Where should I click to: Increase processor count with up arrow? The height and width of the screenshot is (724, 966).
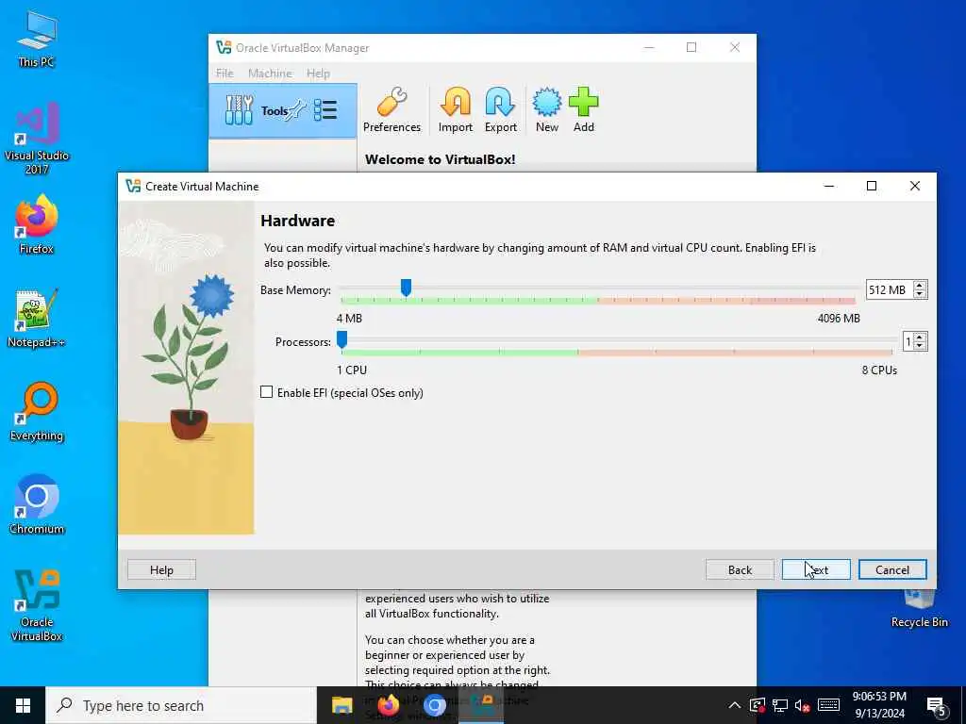tap(920, 337)
